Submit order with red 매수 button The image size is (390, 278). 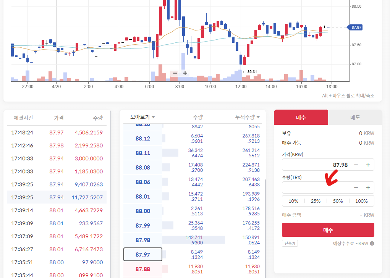coord(328,230)
